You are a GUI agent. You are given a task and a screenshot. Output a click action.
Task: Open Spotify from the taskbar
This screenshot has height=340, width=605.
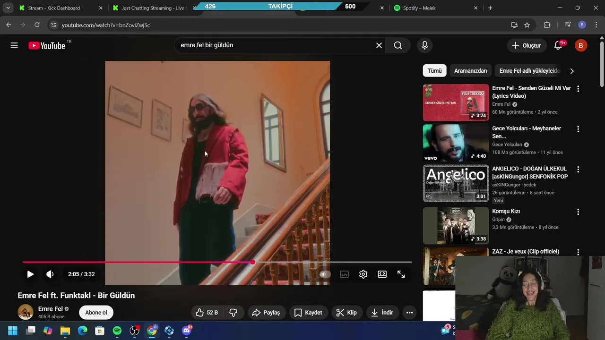coord(117,331)
